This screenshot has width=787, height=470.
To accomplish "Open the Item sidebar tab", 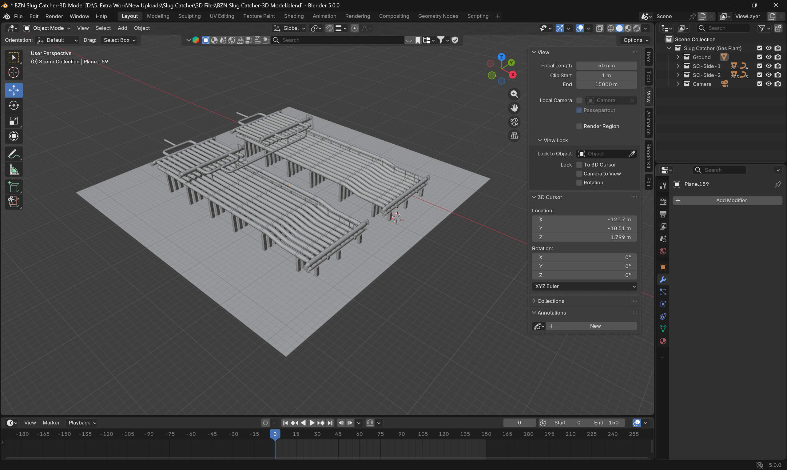I will (648, 57).
